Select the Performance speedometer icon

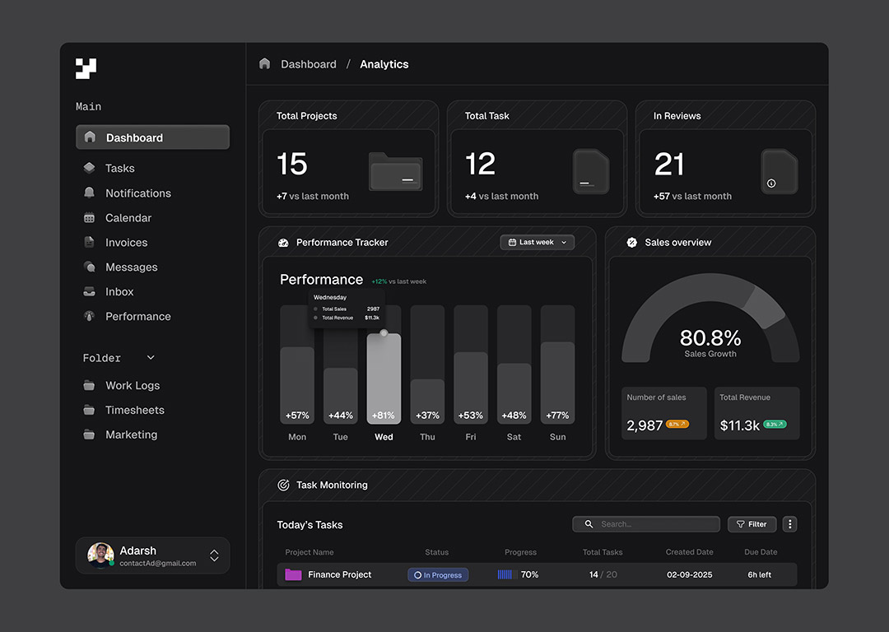(x=90, y=316)
